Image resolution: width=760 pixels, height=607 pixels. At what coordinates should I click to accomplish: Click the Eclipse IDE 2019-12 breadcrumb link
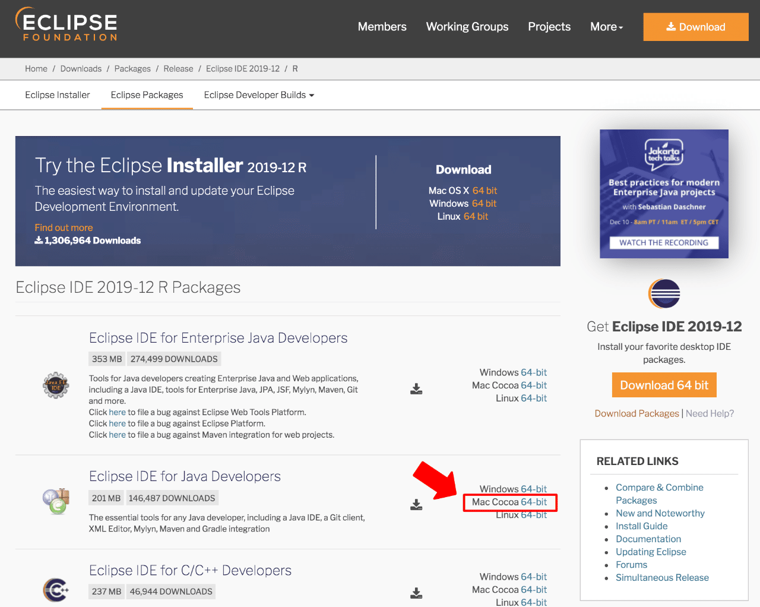243,69
